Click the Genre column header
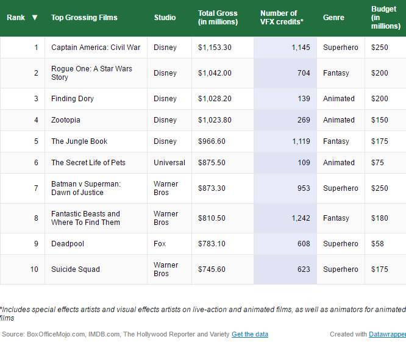The height and width of the screenshot is (342, 406). tap(333, 18)
